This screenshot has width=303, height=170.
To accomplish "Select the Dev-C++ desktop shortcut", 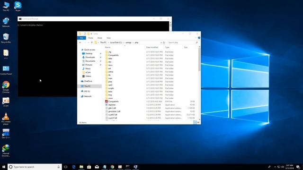I will pyautogui.click(x=6, y=134).
